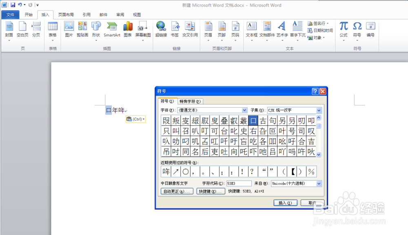Open the Page Number (页码) menu
408x235 pixels.
(x=235, y=31)
